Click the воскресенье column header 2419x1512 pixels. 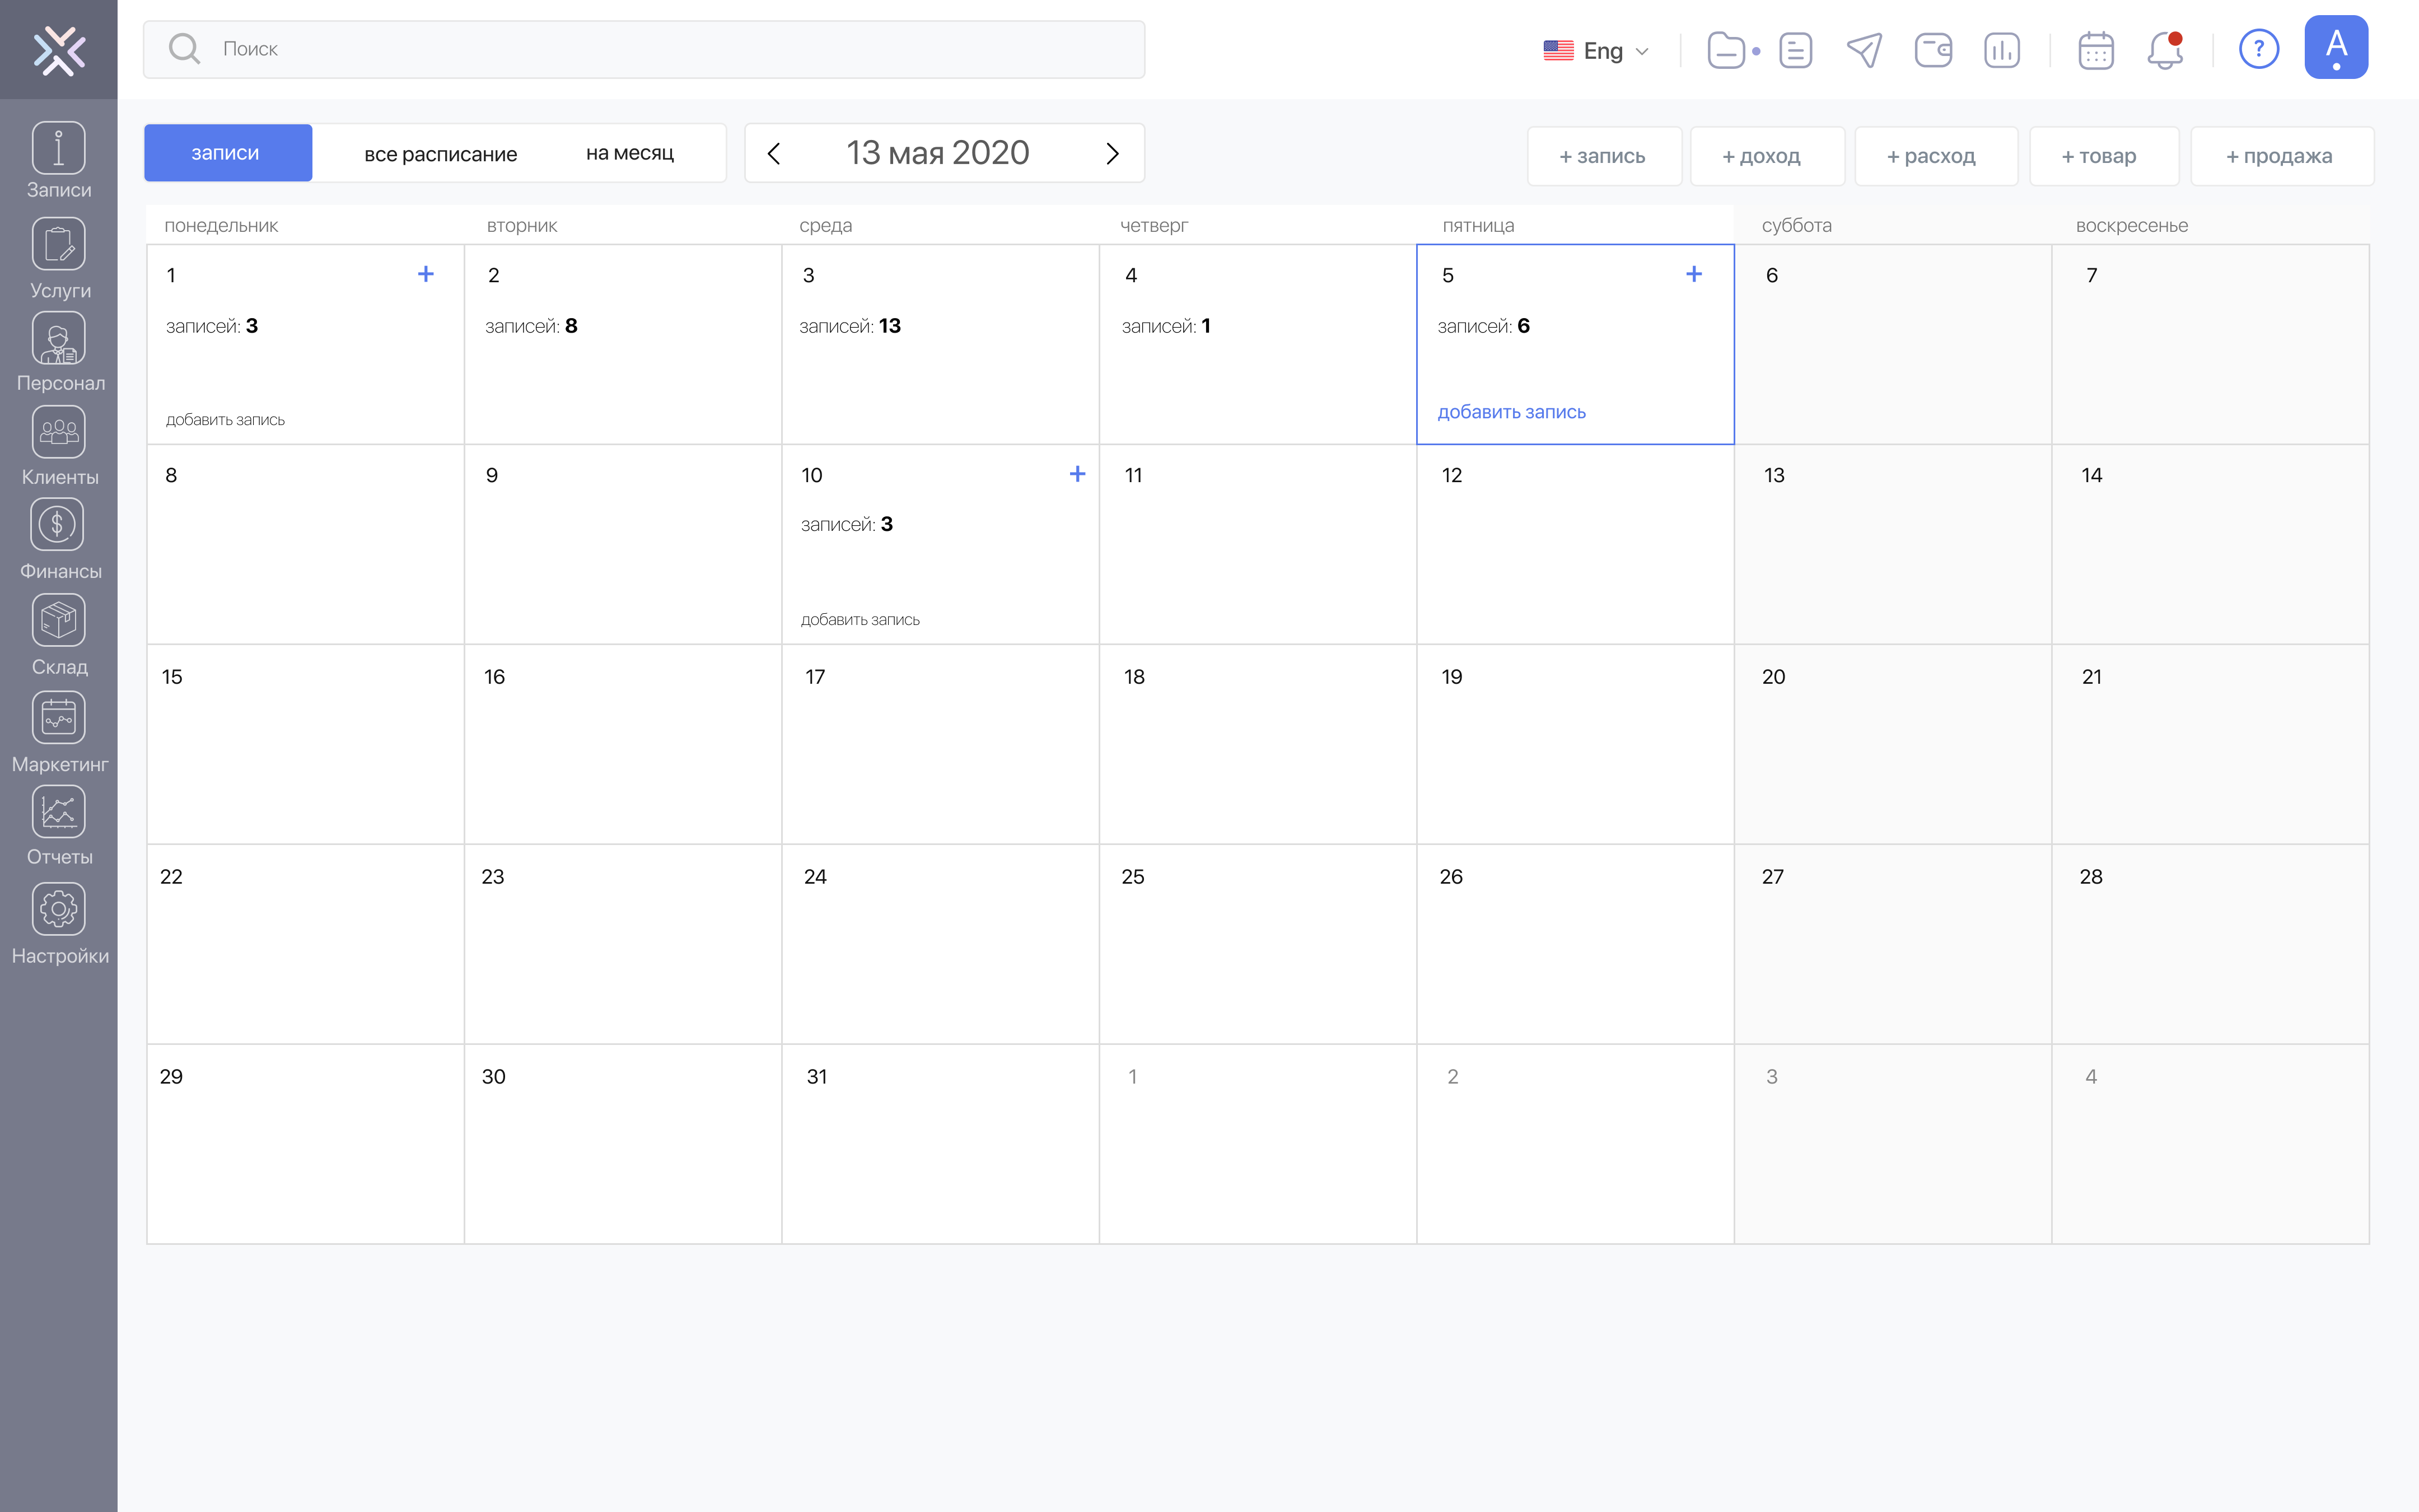click(x=2131, y=226)
